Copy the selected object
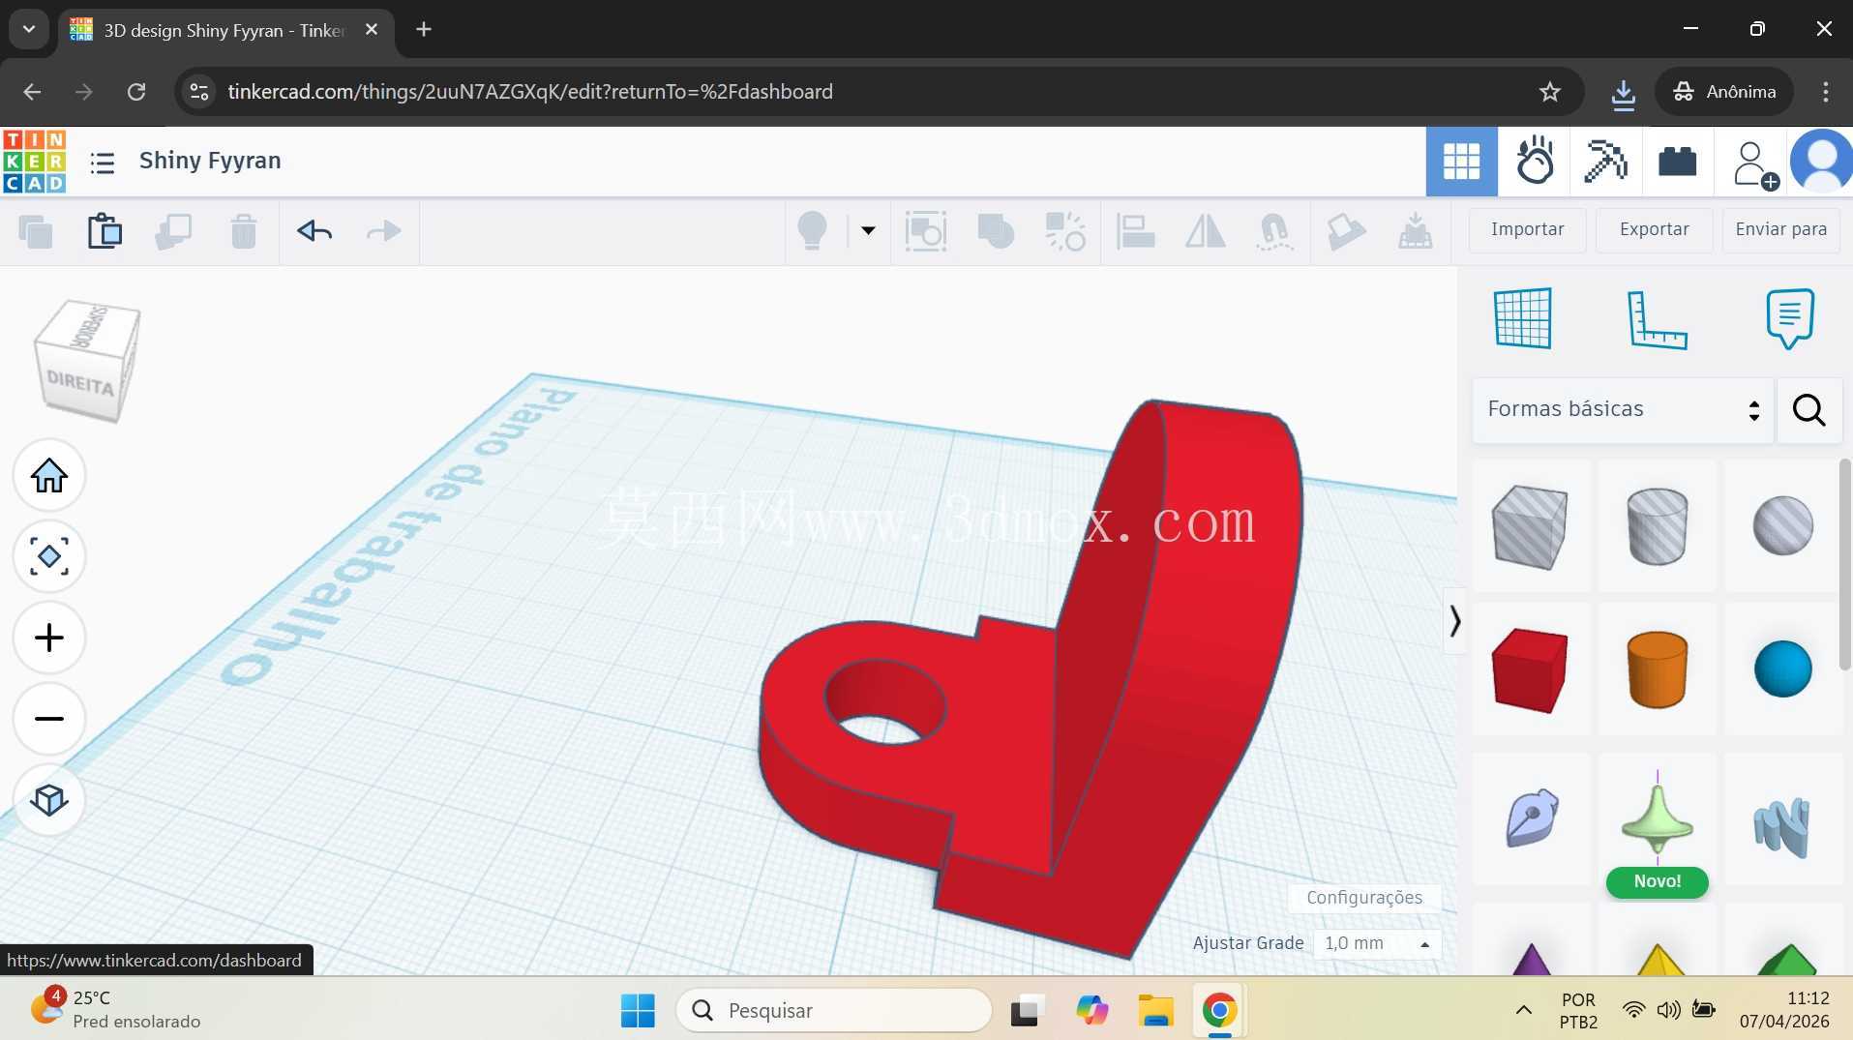This screenshot has height=1040, width=1853. [36, 232]
